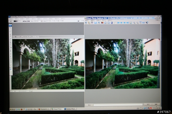172x114 pixels.
Task: Open the gradient picker dropdown arrow
Action: point(20,21)
